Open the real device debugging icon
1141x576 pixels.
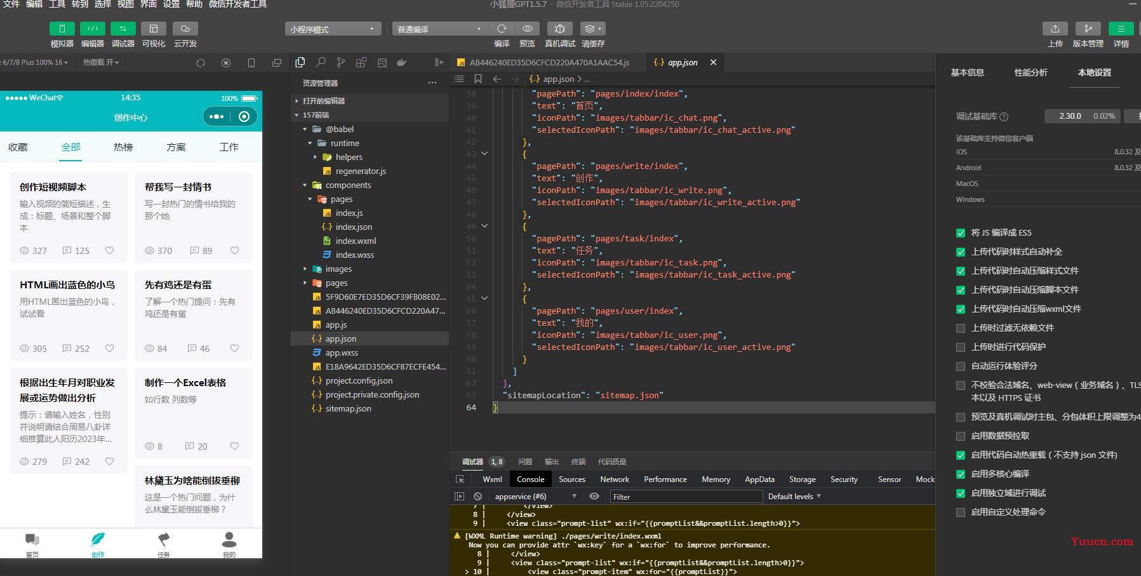tap(559, 29)
